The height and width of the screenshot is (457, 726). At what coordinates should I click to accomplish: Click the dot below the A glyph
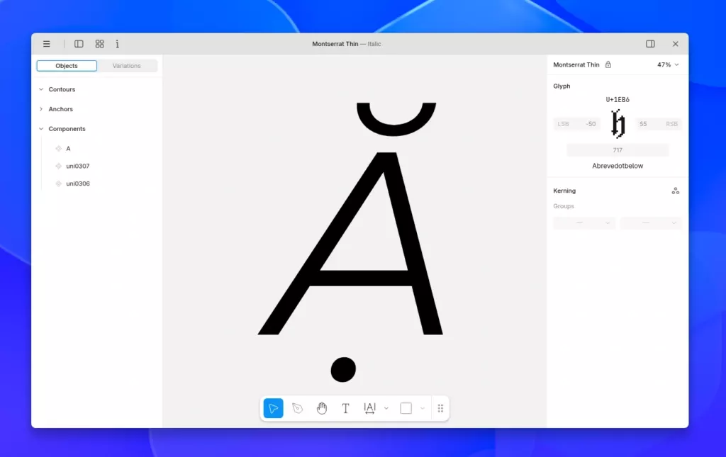click(x=343, y=370)
